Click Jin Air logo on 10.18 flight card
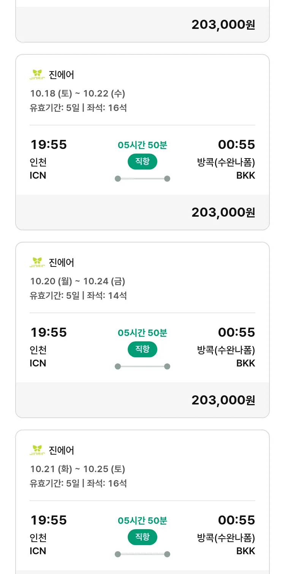 coord(37,75)
